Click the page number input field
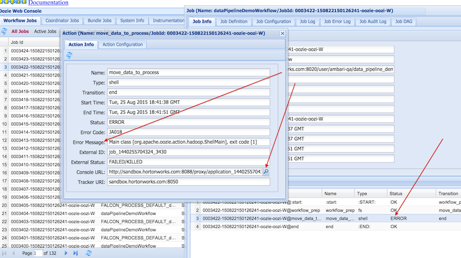The width and height of the screenshot is (461, 258). click(38, 253)
